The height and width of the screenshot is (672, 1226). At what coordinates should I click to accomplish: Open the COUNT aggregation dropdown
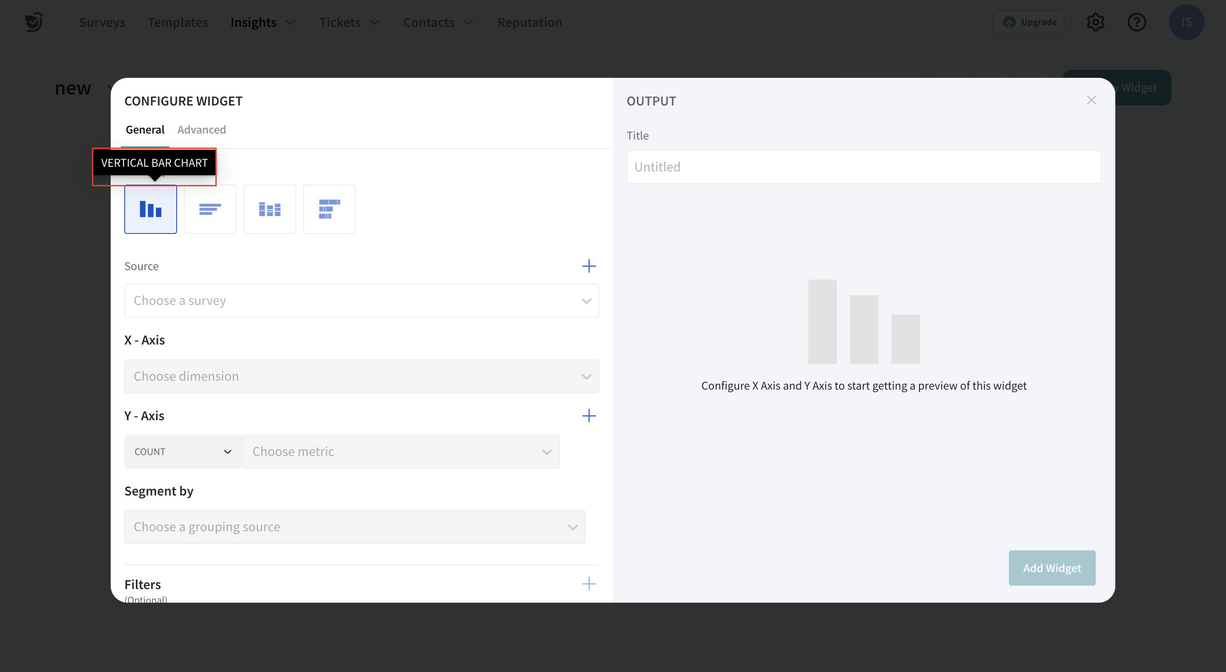(183, 452)
